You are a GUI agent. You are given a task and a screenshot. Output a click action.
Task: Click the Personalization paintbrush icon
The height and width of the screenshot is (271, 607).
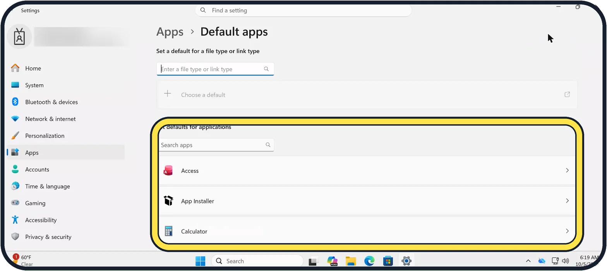click(15, 135)
